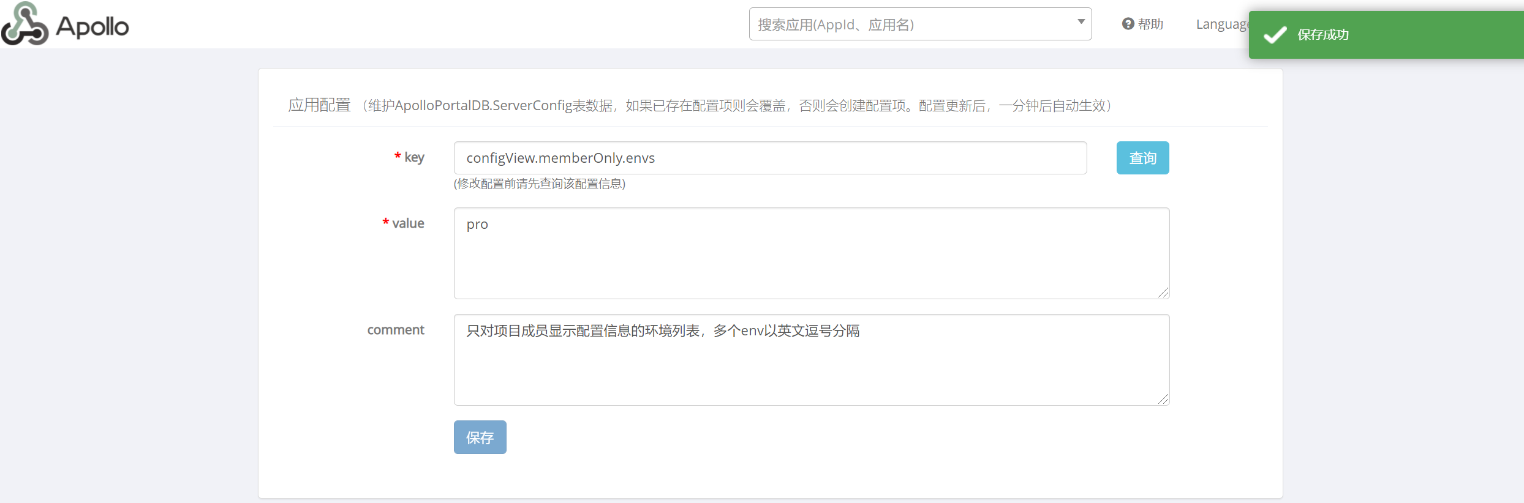Click into the value textarea
Viewport: 1524px width, 503px height.
[x=812, y=253]
